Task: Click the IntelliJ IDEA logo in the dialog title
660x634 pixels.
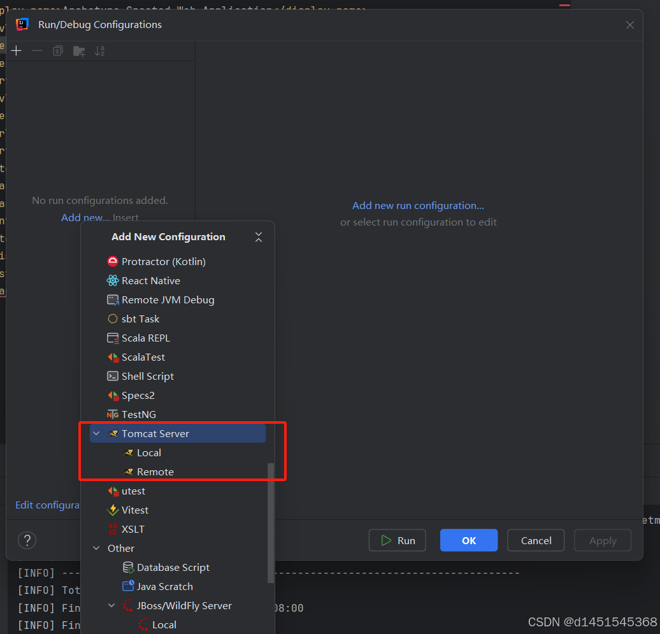Action: pos(22,24)
